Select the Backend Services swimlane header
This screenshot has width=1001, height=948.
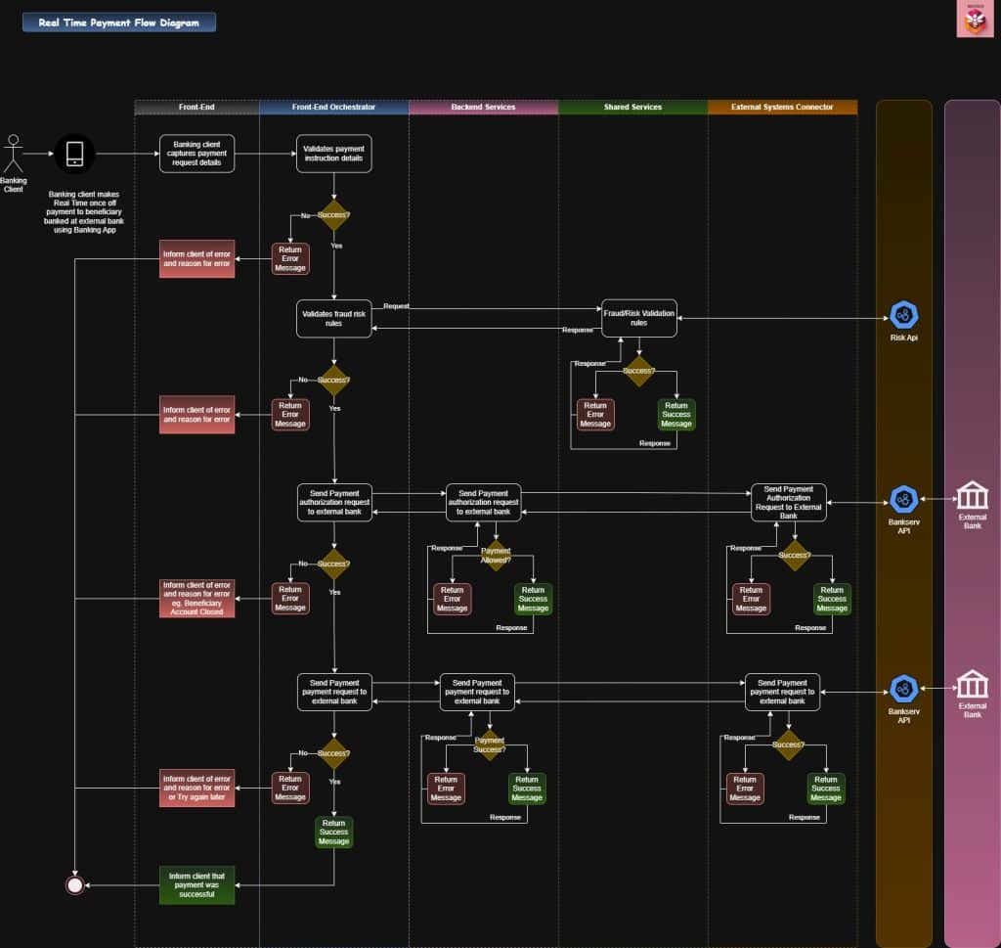(x=483, y=108)
